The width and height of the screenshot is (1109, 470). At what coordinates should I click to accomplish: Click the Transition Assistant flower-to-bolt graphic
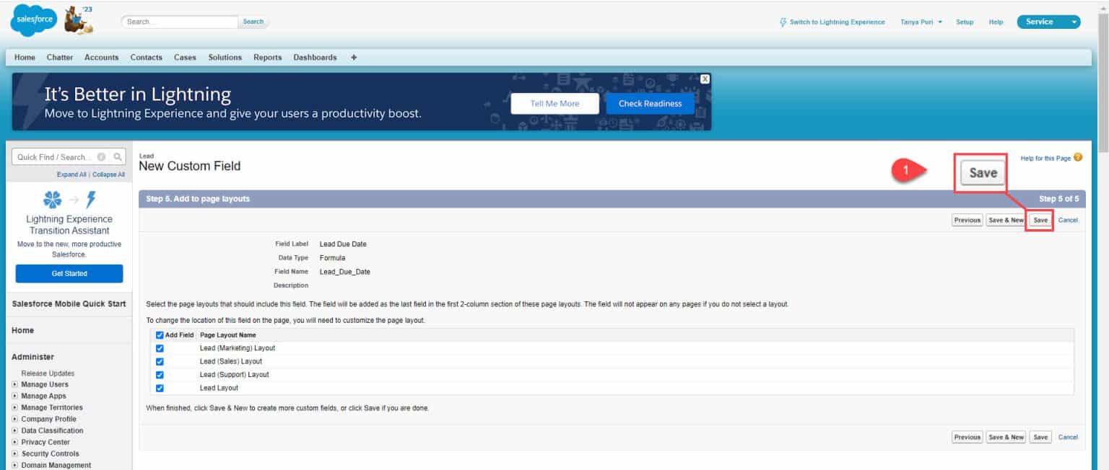(x=69, y=200)
